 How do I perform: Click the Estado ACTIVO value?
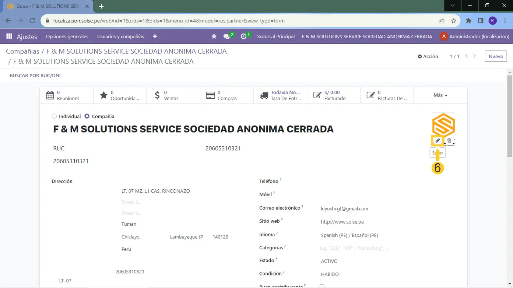tap(329, 261)
